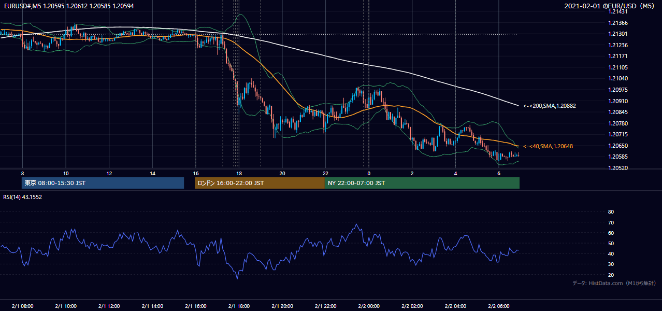The height and width of the screenshot is (311, 662).
Task: Select the Tokyo 08:00-15:30 JST session bar
Action: pos(103,183)
